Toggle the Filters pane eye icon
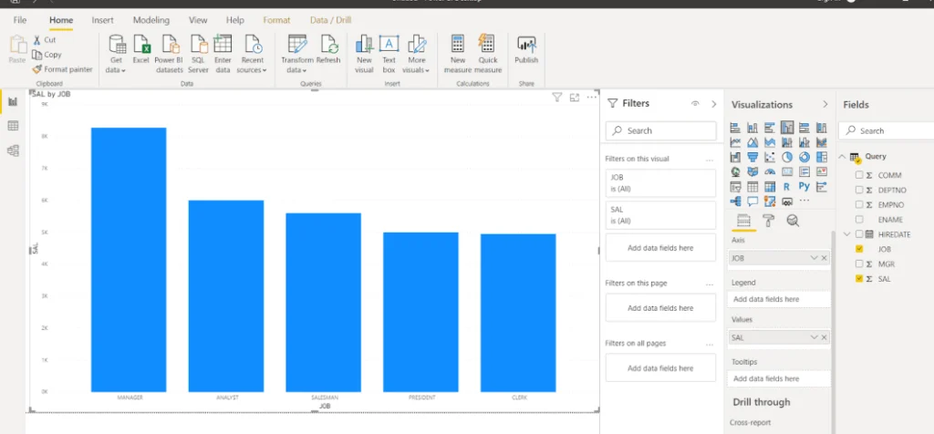 695,104
